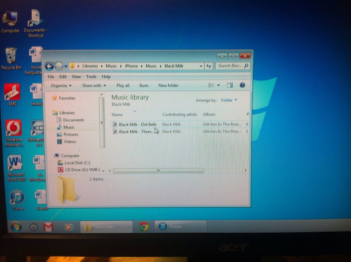Select Libraries in the navigation pane

tap(64, 113)
